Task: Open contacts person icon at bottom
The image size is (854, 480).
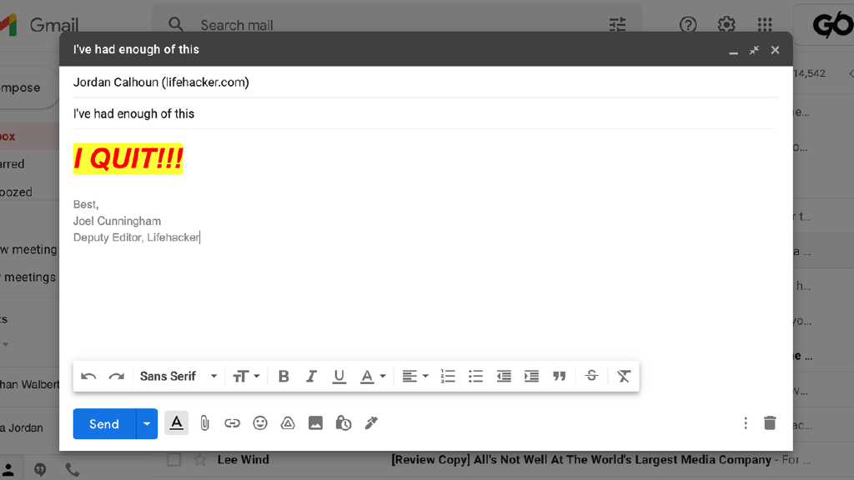Action: (8, 470)
